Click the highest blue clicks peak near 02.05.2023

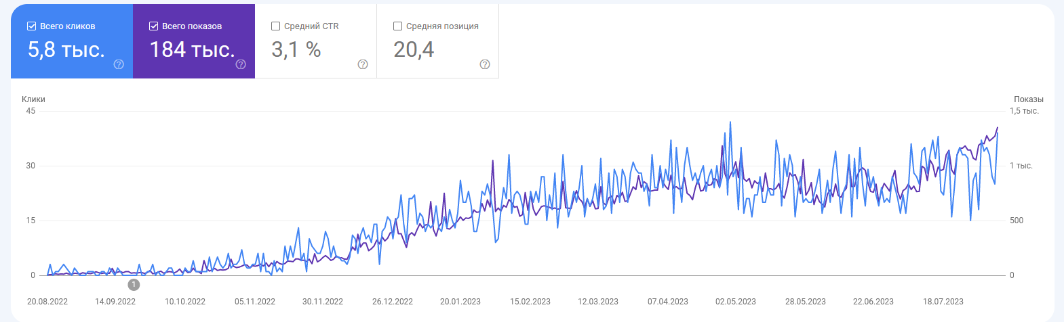tap(730, 122)
